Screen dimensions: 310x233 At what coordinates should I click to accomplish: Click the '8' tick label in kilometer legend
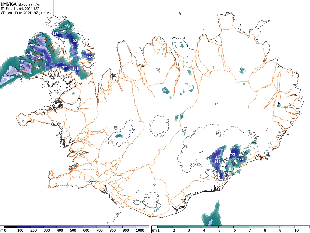pos(265,231)
